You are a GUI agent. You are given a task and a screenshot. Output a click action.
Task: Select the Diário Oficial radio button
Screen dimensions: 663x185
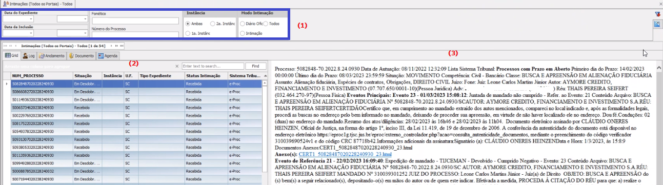tap(243, 24)
